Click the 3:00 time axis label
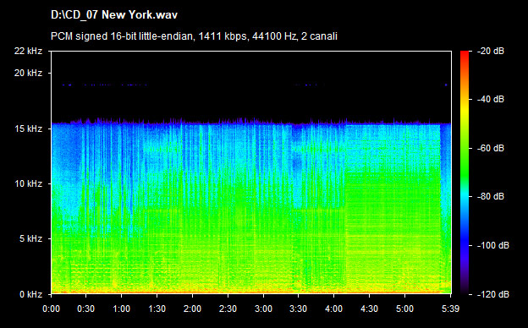528x328 pixels. pyautogui.click(x=263, y=309)
